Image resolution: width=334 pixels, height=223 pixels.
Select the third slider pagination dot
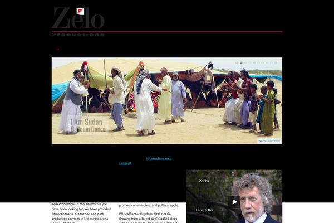point(245,63)
